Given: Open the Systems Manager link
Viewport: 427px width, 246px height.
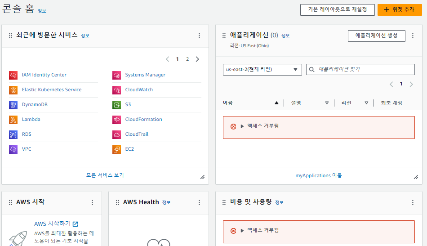Looking at the screenshot, I should pyautogui.click(x=145, y=75).
